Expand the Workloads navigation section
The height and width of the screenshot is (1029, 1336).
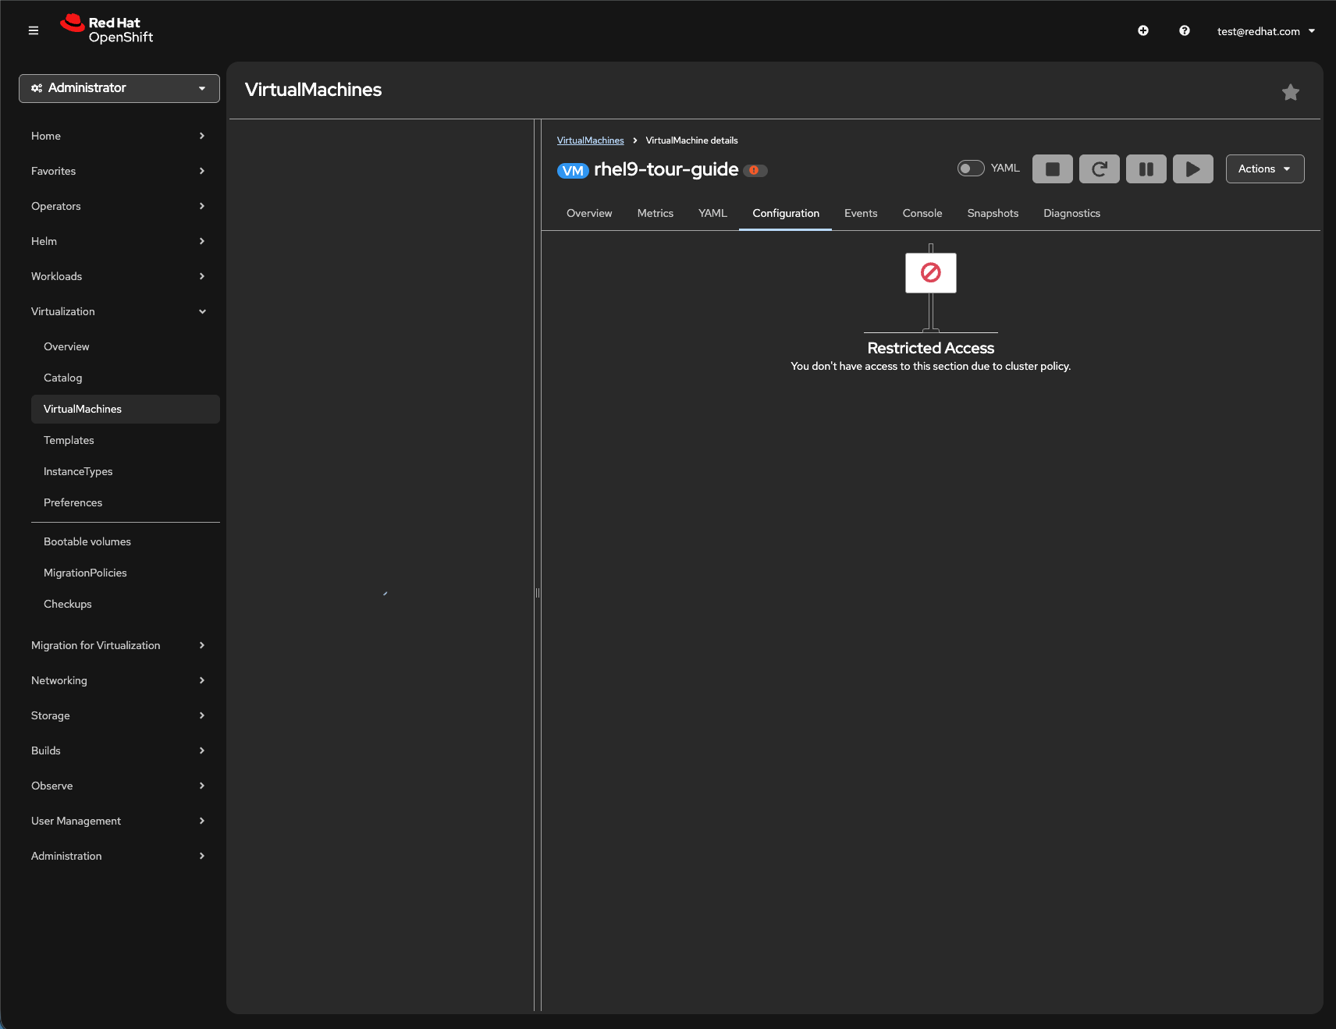click(119, 276)
